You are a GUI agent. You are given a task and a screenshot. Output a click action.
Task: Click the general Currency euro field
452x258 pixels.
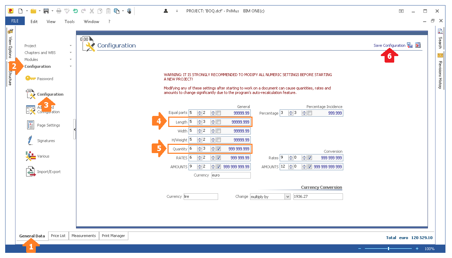[x=231, y=175]
